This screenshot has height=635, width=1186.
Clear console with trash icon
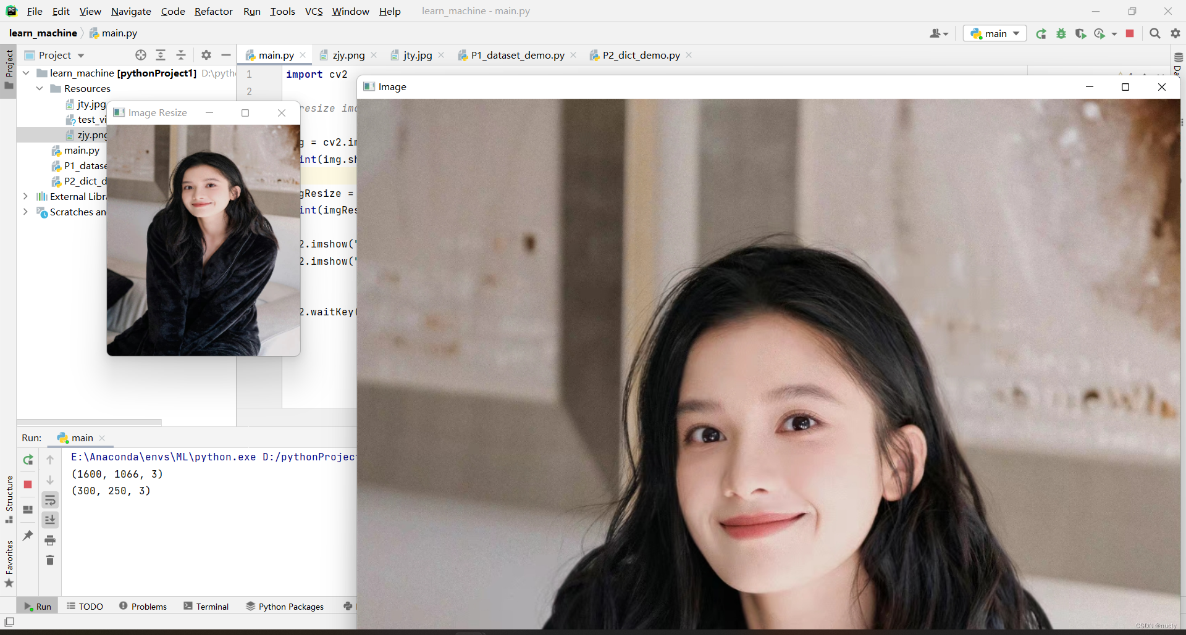click(x=50, y=560)
